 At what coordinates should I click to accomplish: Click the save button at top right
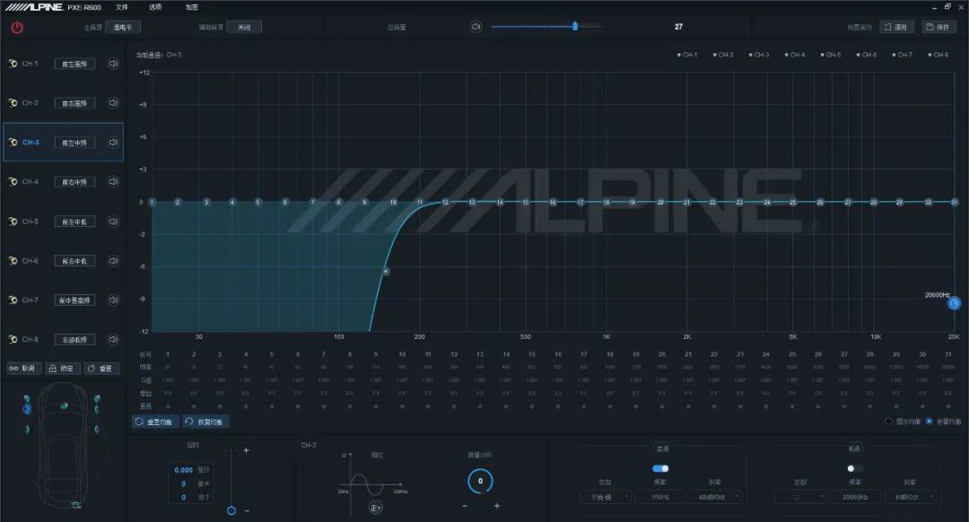(938, 27)
